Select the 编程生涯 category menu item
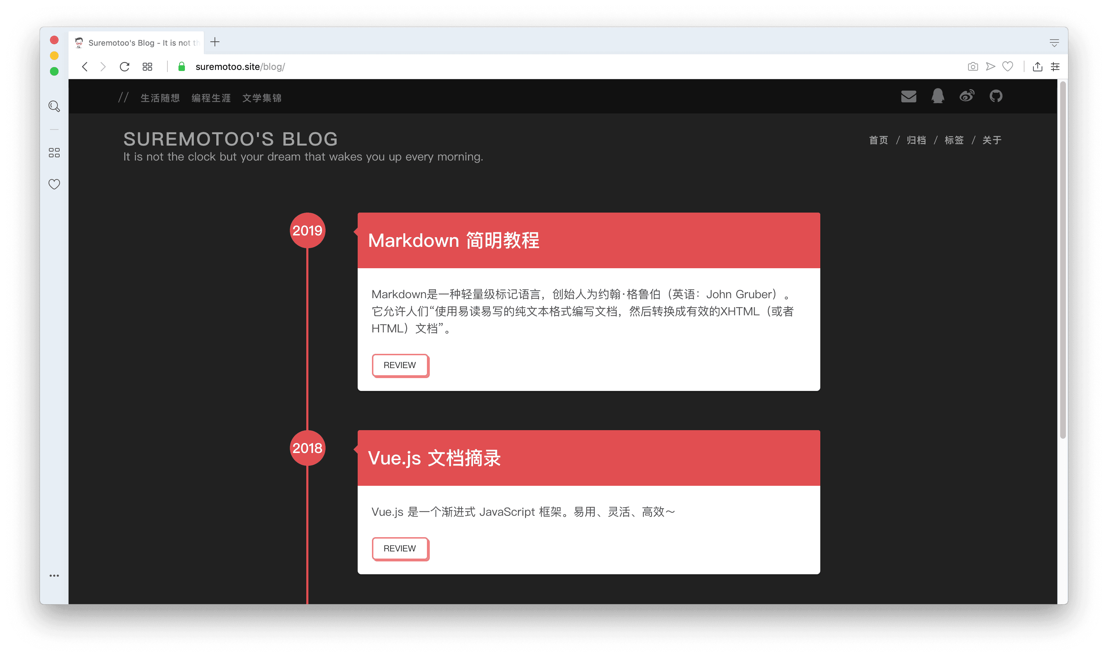This screenshot has width=1108, height=657. point(211,98)
